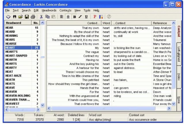Image resolution: width=184 pixels, height=124 pixels.
Task: Switch to the Centred side tab
Action: (x=179, y=31)
